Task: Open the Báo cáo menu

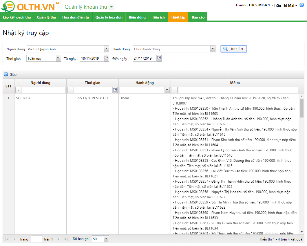Action: click(198, 17)
